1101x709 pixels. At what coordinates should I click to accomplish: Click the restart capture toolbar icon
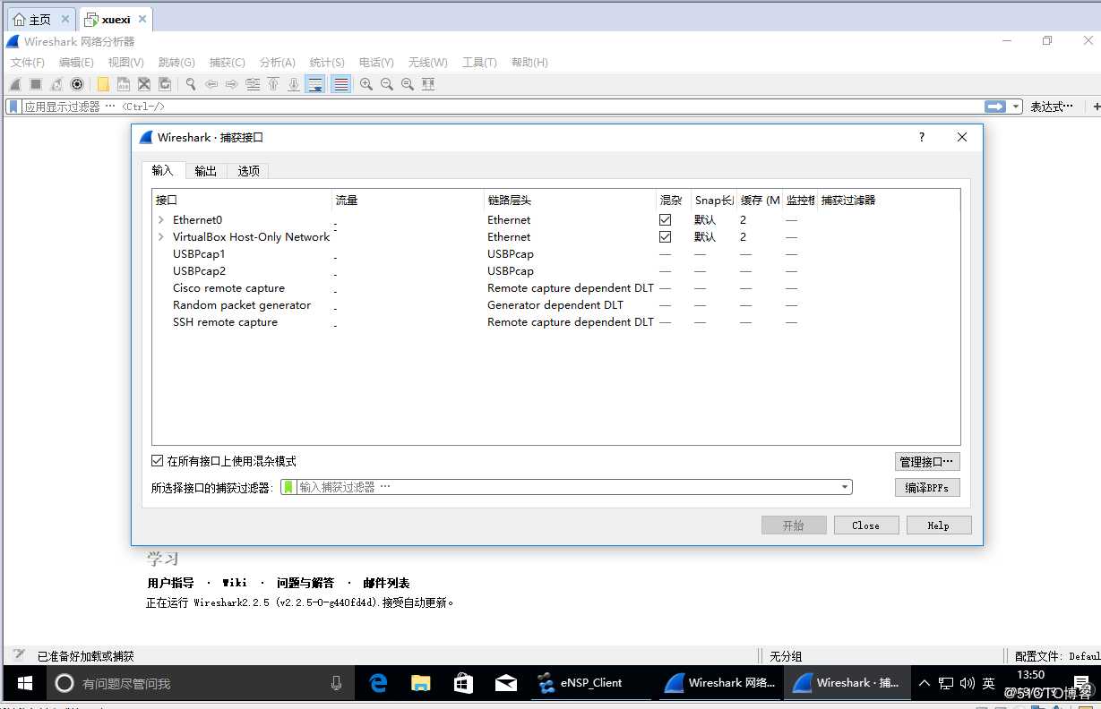(56, 84)
